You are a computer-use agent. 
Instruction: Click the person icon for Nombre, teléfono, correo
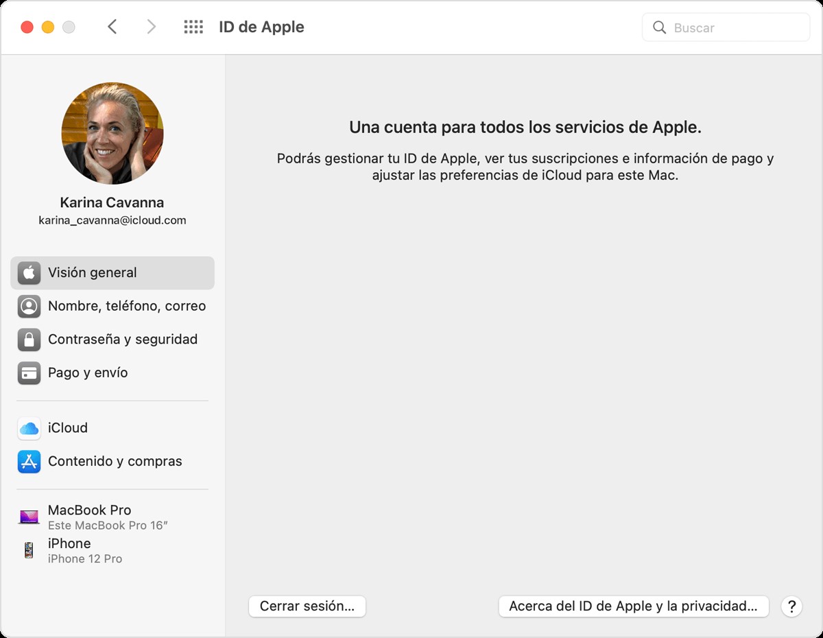[x=29, y=306]
